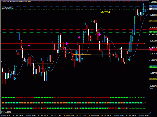The image size is (157, 117).
Task: Click the white 1.46468 current price tag
Action: pos(153,9)
